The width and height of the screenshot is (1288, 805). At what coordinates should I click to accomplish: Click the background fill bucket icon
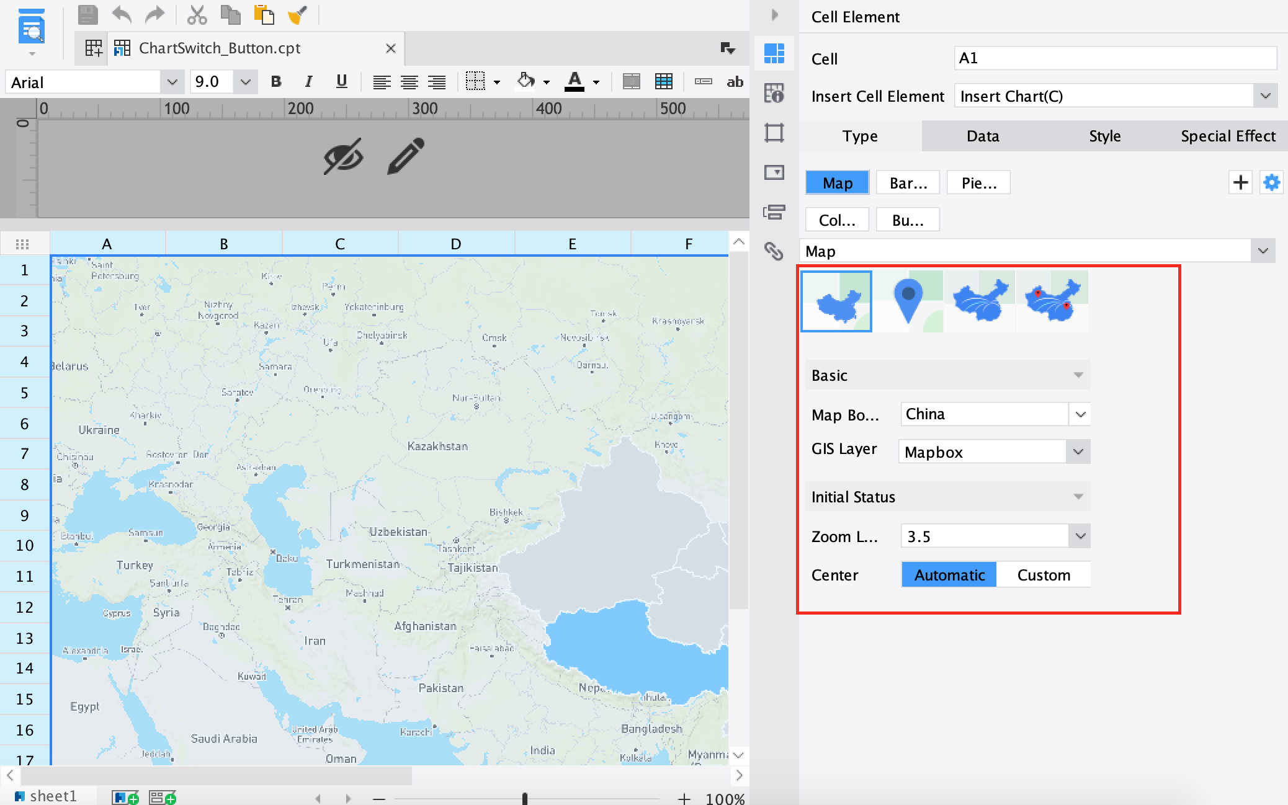525,81
